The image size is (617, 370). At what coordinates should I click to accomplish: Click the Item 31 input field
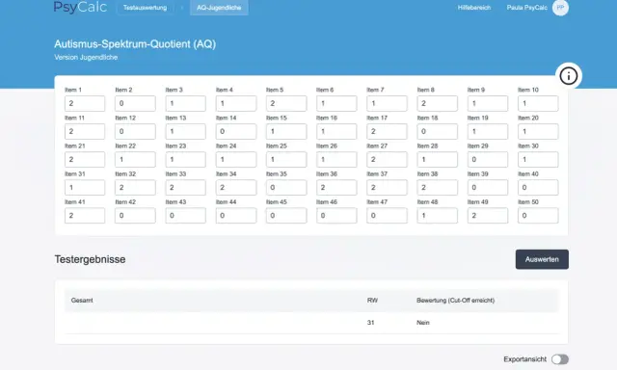point(85,188)
